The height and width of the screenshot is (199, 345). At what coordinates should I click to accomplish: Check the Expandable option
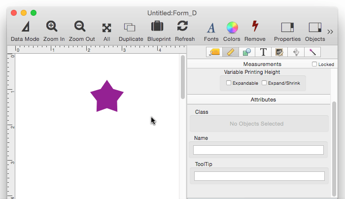tap(229, 83)
